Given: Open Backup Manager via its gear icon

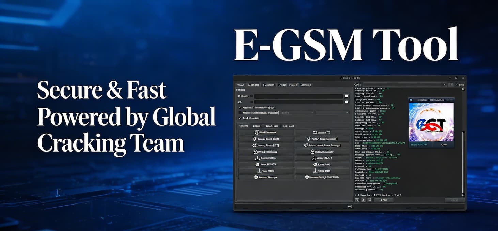Looking at the screenshot, I should [x=256, y=177].
